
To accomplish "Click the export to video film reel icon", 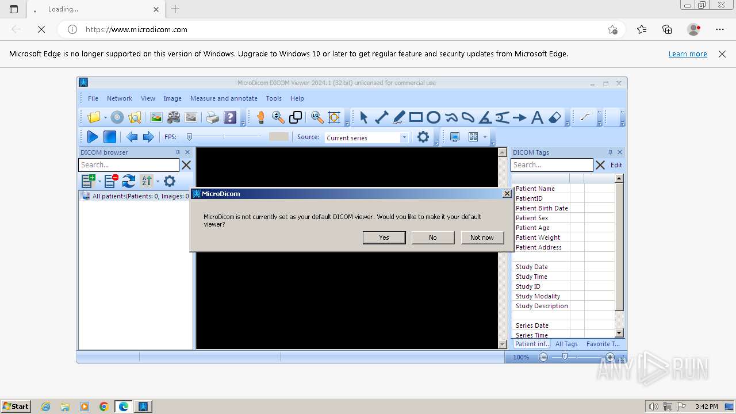I will 174,117.
